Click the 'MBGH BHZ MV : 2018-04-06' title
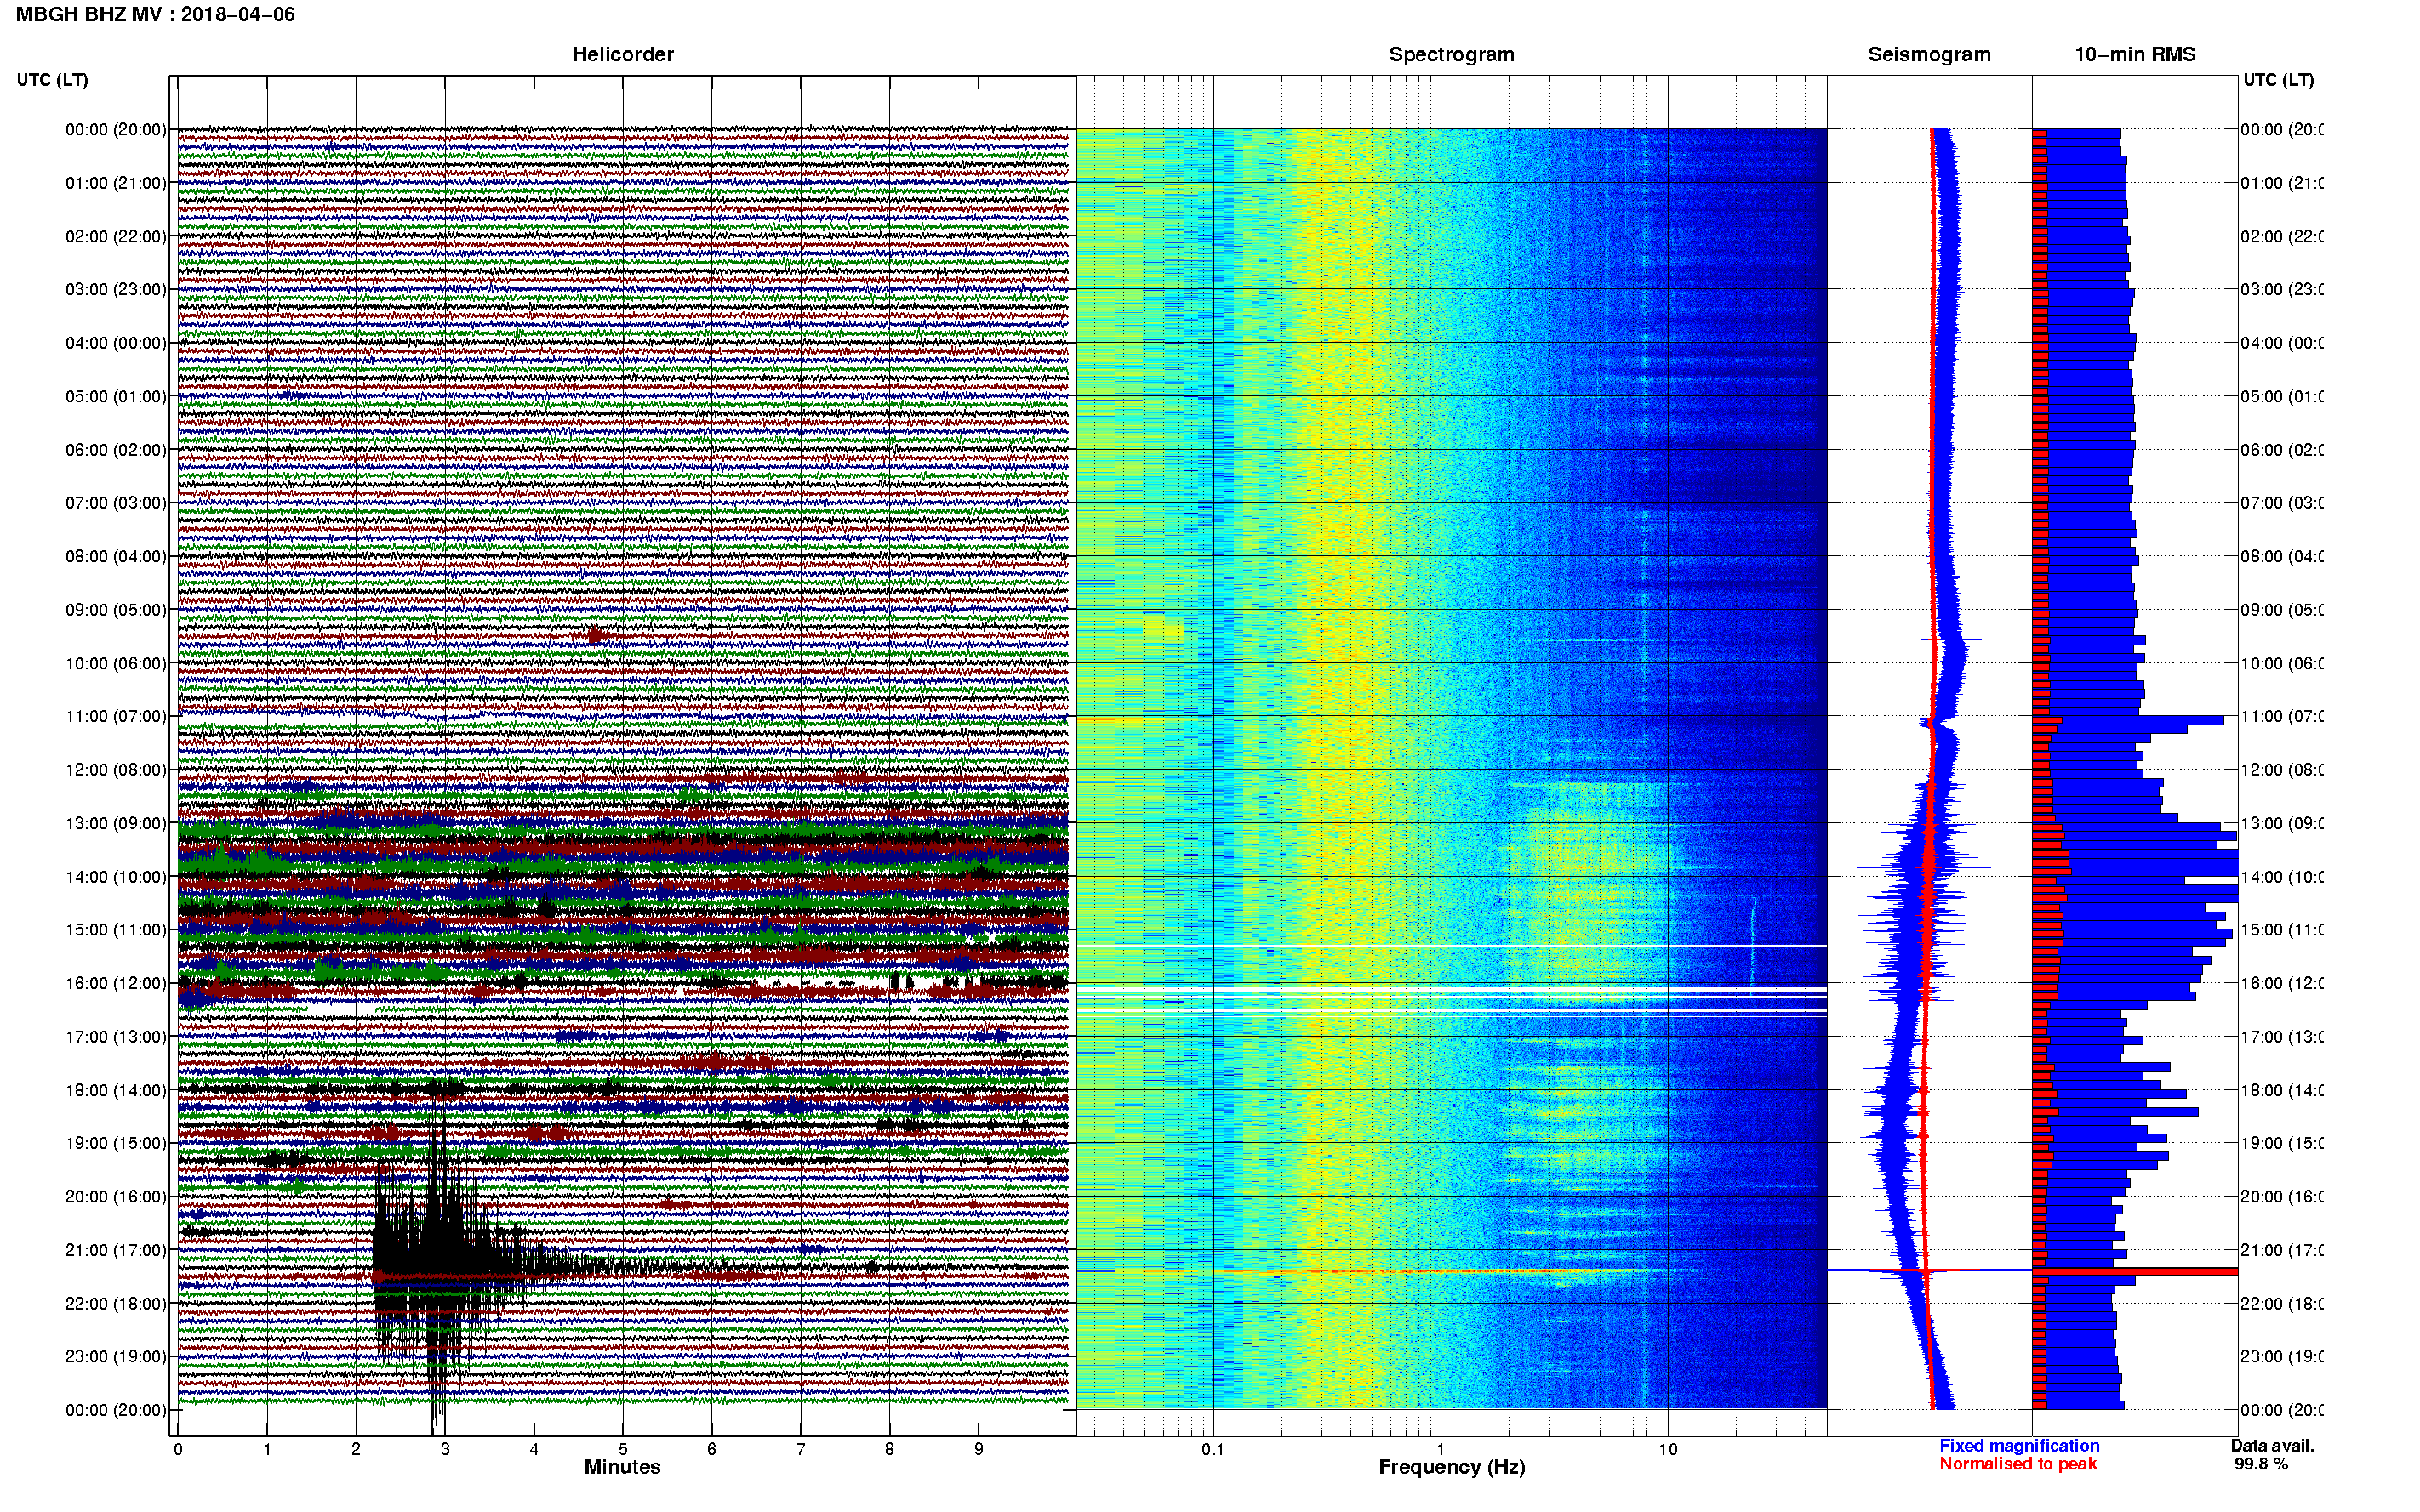 coord(155,15)
